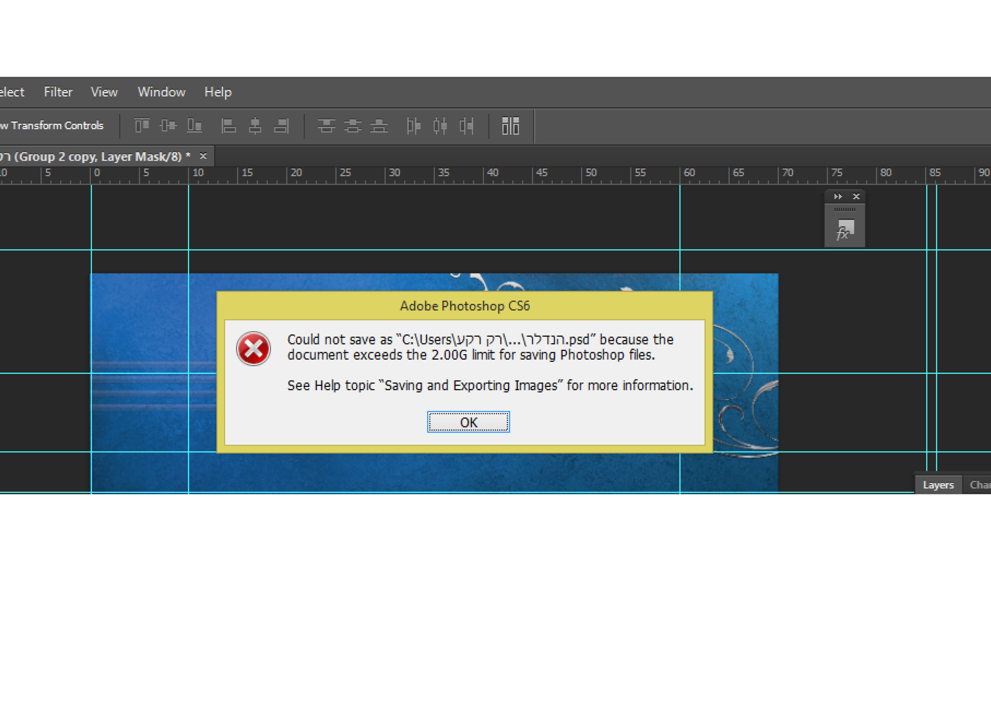Click the Align Top Edges icon
The width and height of the screenshot is (991, 701).
tap(142, 126)
